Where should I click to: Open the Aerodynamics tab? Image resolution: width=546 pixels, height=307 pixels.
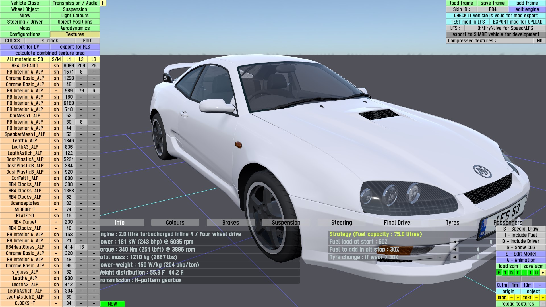pyautogui.click(x=75, y=28)
